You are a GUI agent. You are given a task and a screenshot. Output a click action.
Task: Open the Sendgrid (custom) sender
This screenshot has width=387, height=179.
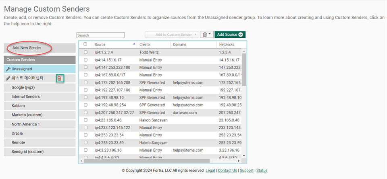coord(40,152)
